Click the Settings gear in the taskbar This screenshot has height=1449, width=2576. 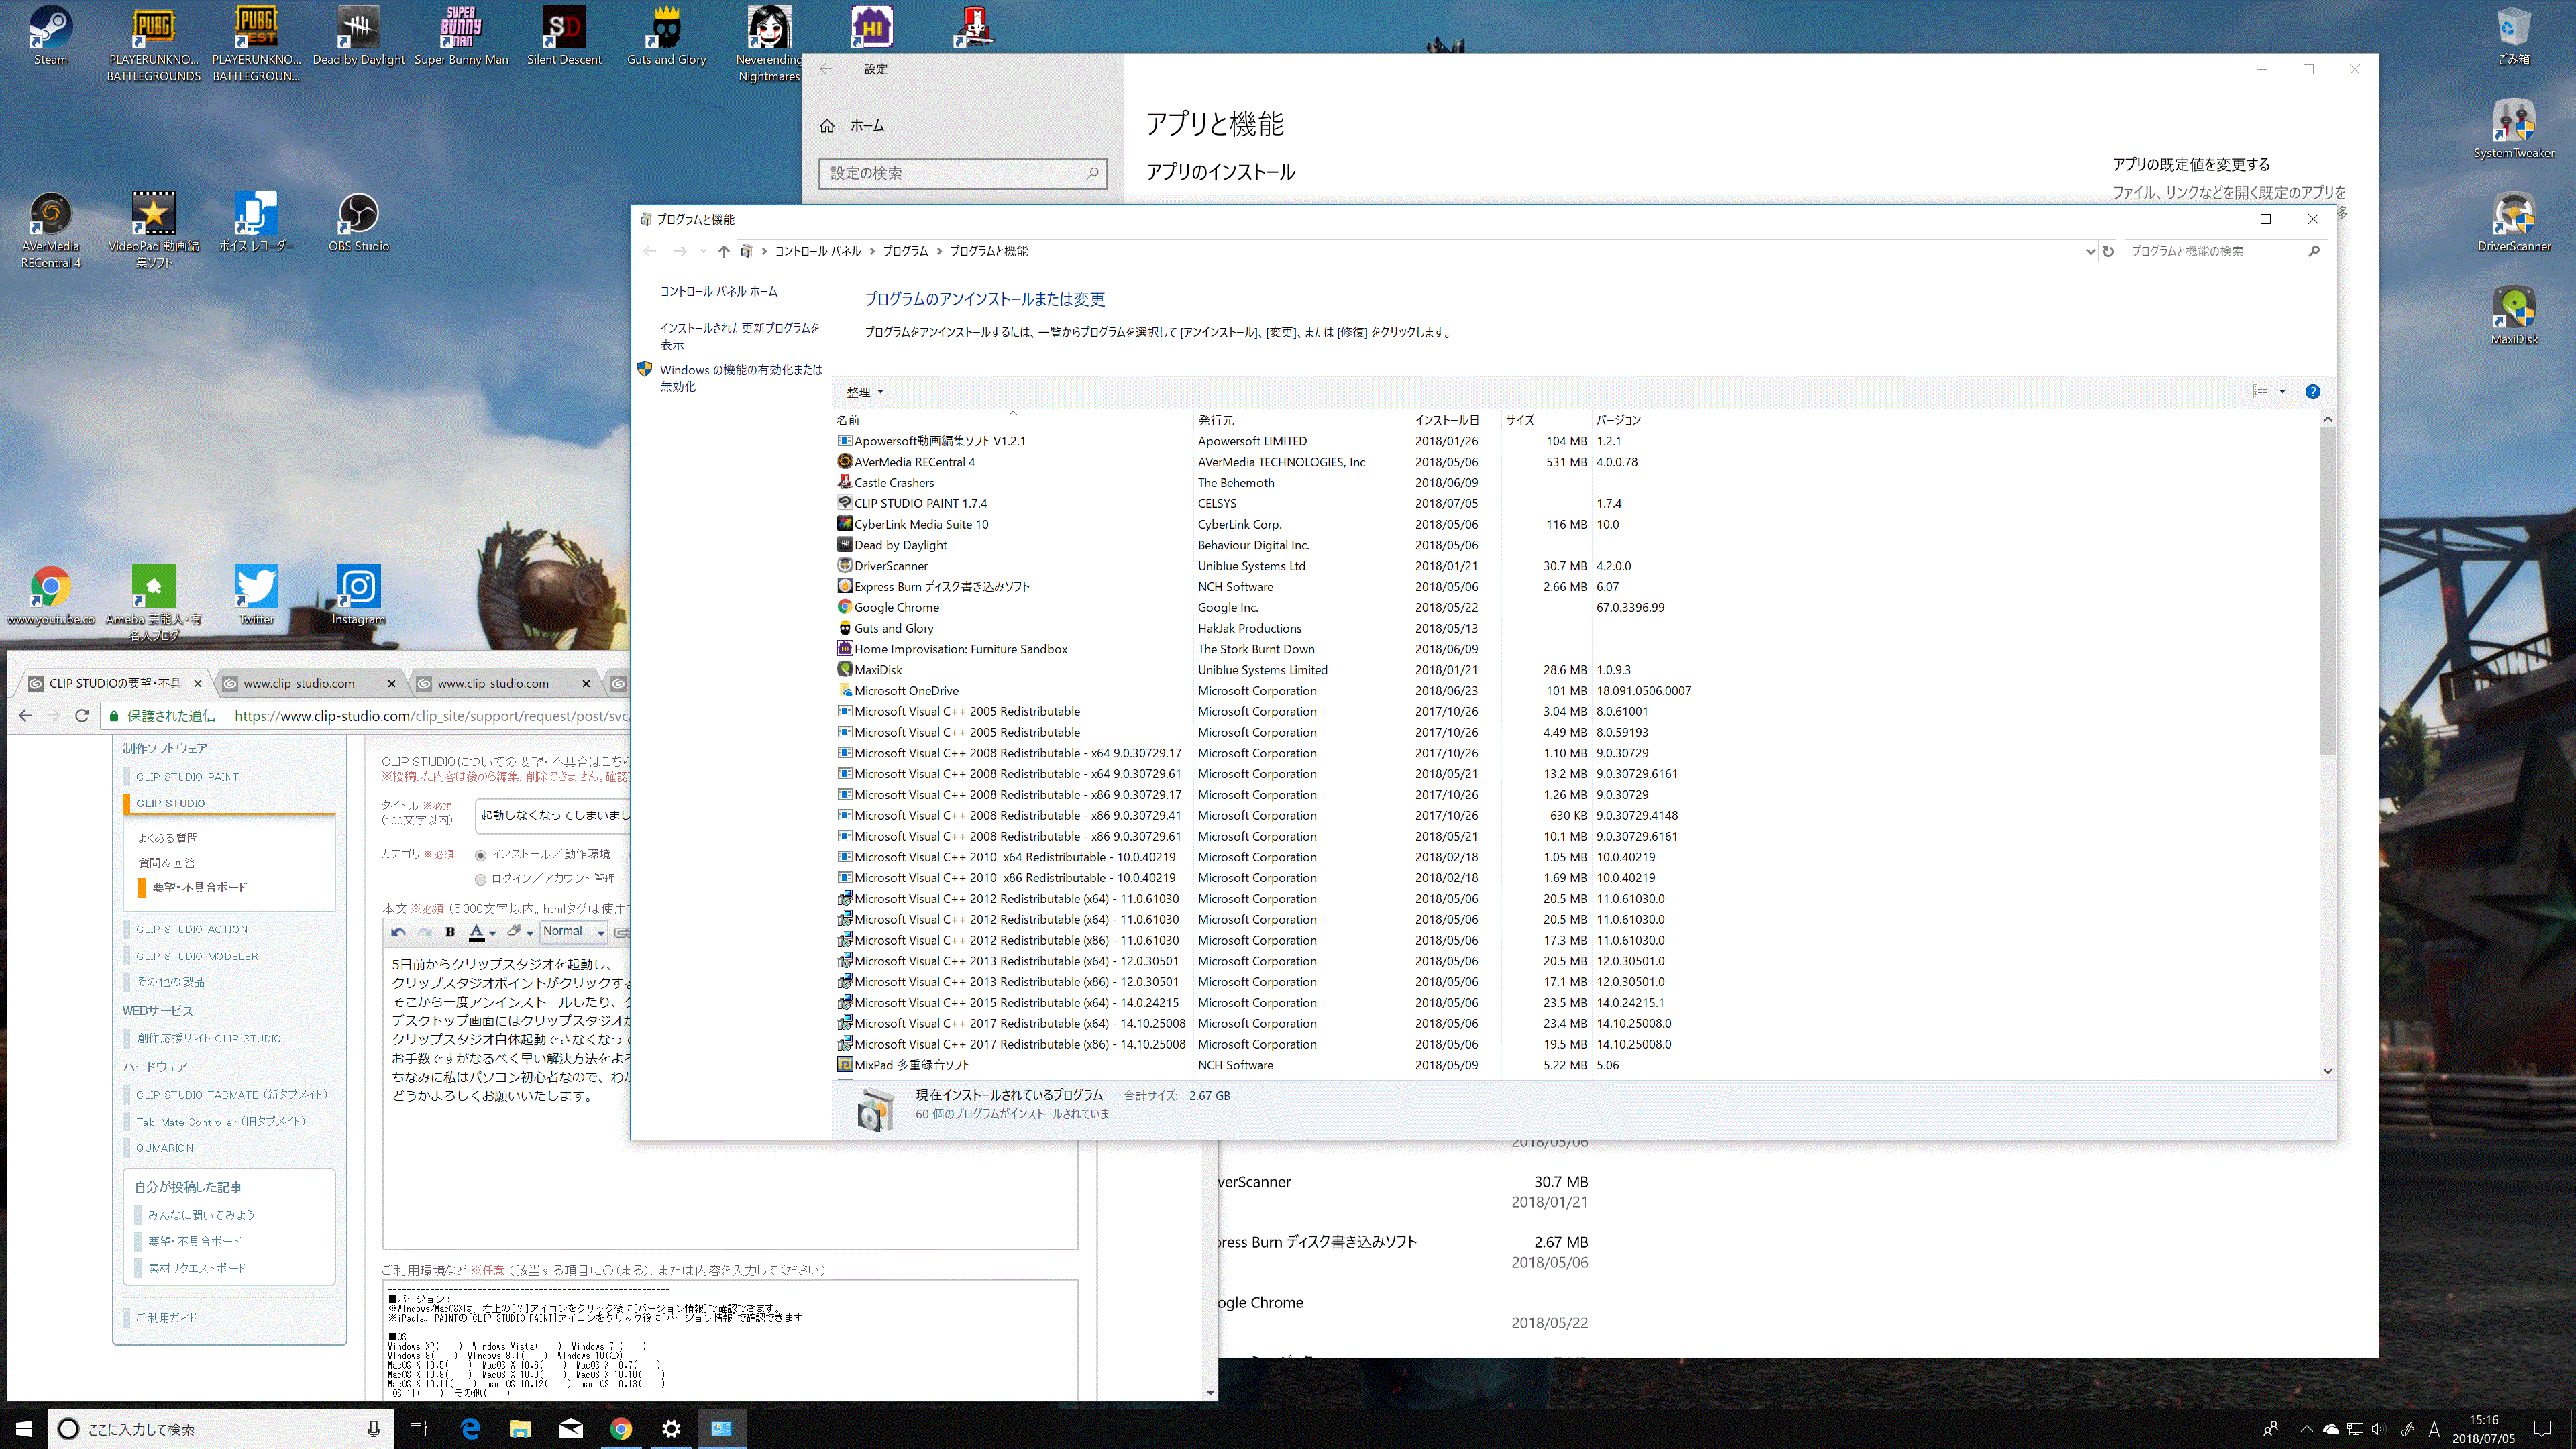tap(671, 1428)
